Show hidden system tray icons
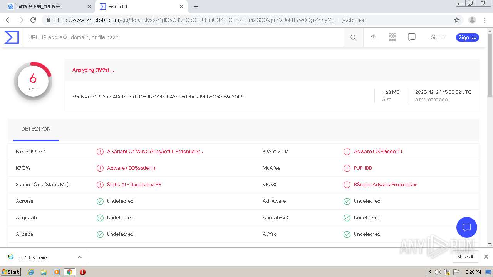493x277 pixels. [x=430, y=272]
